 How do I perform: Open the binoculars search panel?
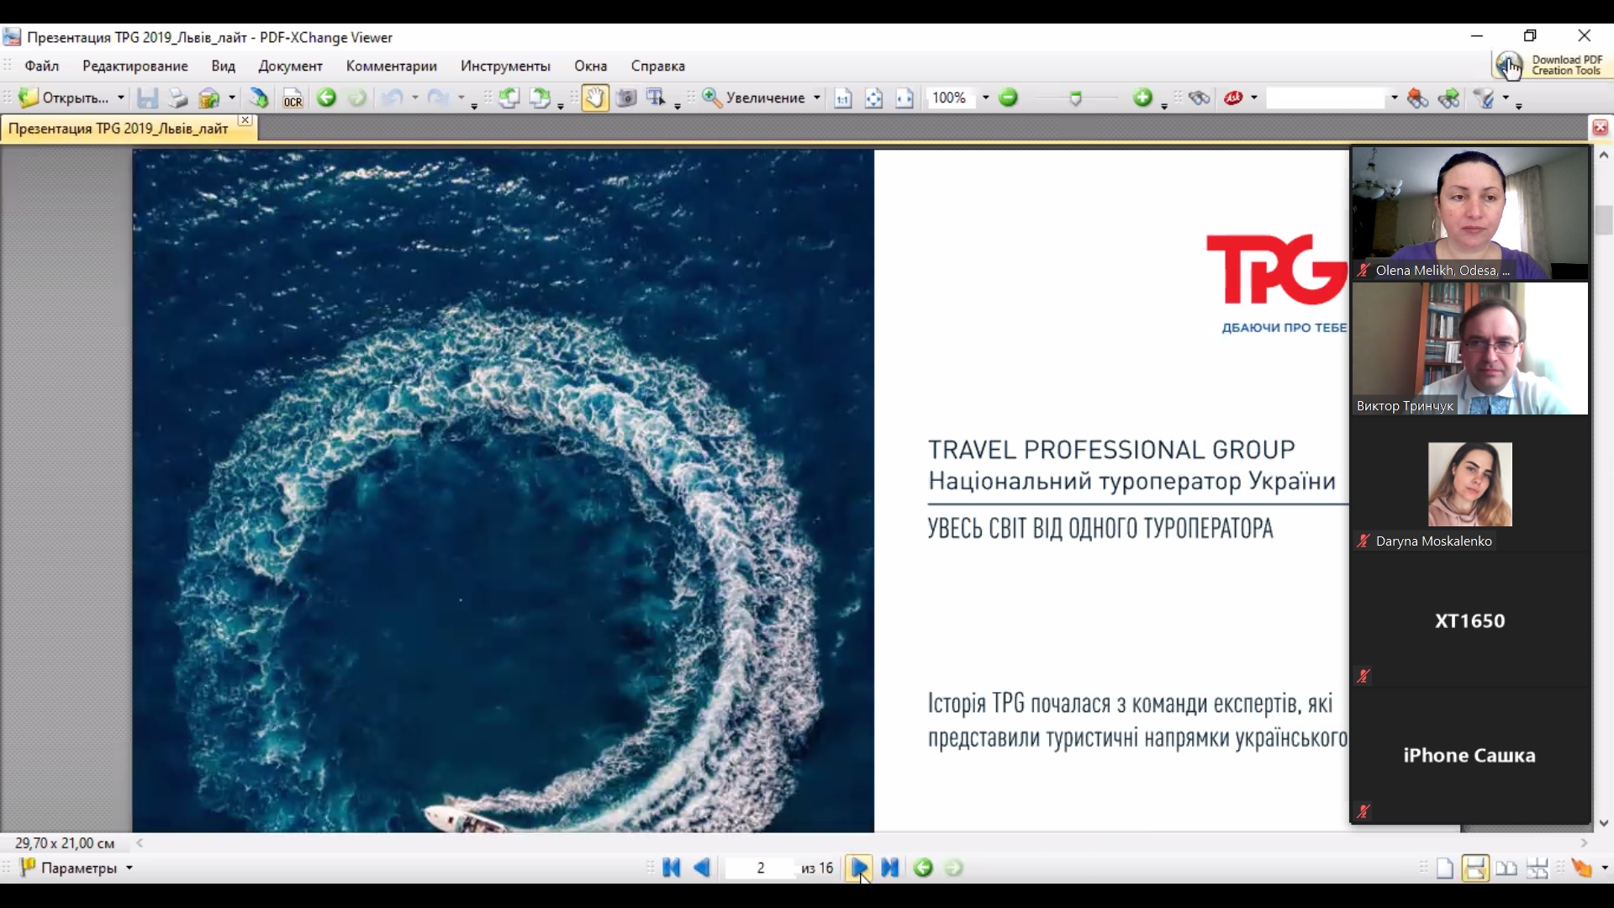(1200, 98)
